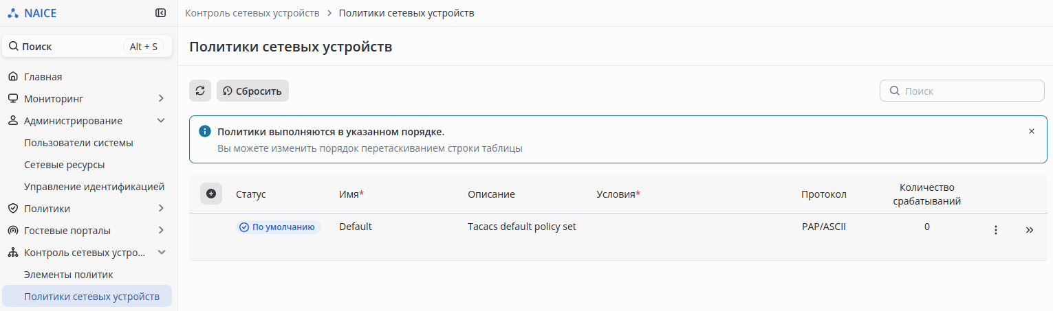The height and width of the screenshot is (311, 1053).
Task: Dismiss the info banner with X
Action: [1031, 131]
